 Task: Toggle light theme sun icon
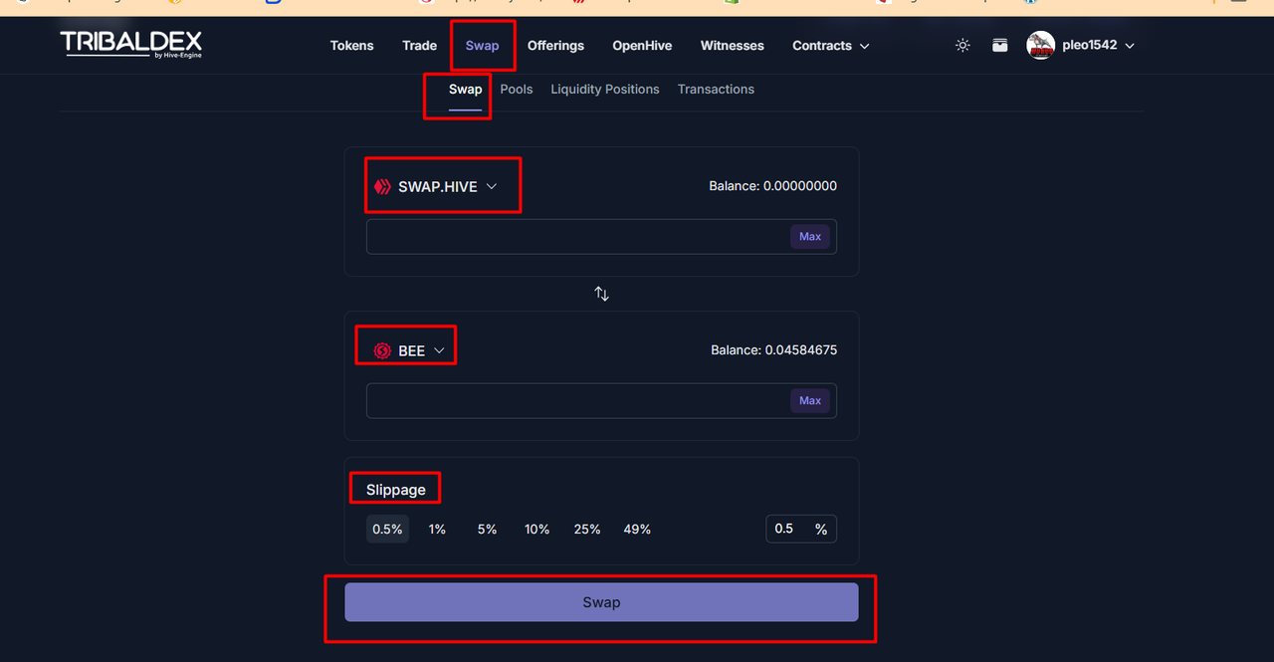962,46
